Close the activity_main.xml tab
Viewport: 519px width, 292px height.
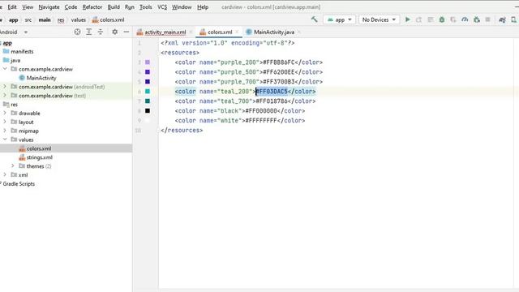tap(191, 32)
